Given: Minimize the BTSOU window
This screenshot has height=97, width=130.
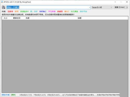Looking at the screenshot, I should pyautogui.click(x=115, y=2).
